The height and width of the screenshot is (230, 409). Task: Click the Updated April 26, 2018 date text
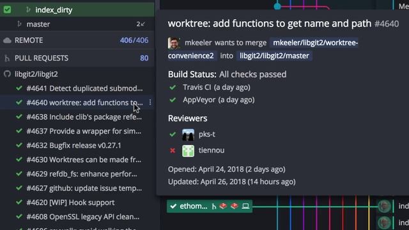click(x=231, y=181)
